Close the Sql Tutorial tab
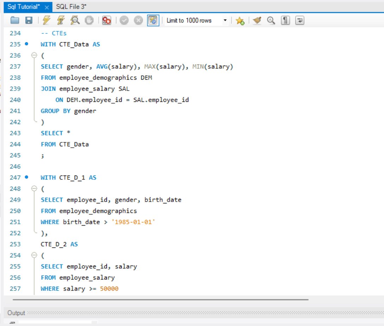The height and width of the screenshot is (326, 384). (x=47, y=8)
